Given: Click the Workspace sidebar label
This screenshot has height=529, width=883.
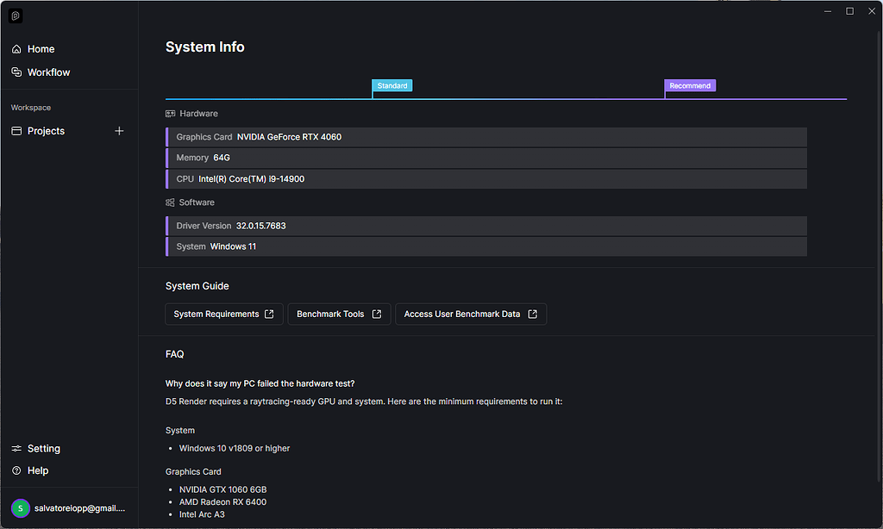Looking at the screenshot, I should [31, 108].
